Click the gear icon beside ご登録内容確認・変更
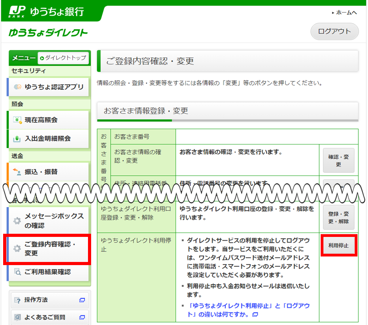The height and width of the screenshot is (325, 368). coord(17,248)
